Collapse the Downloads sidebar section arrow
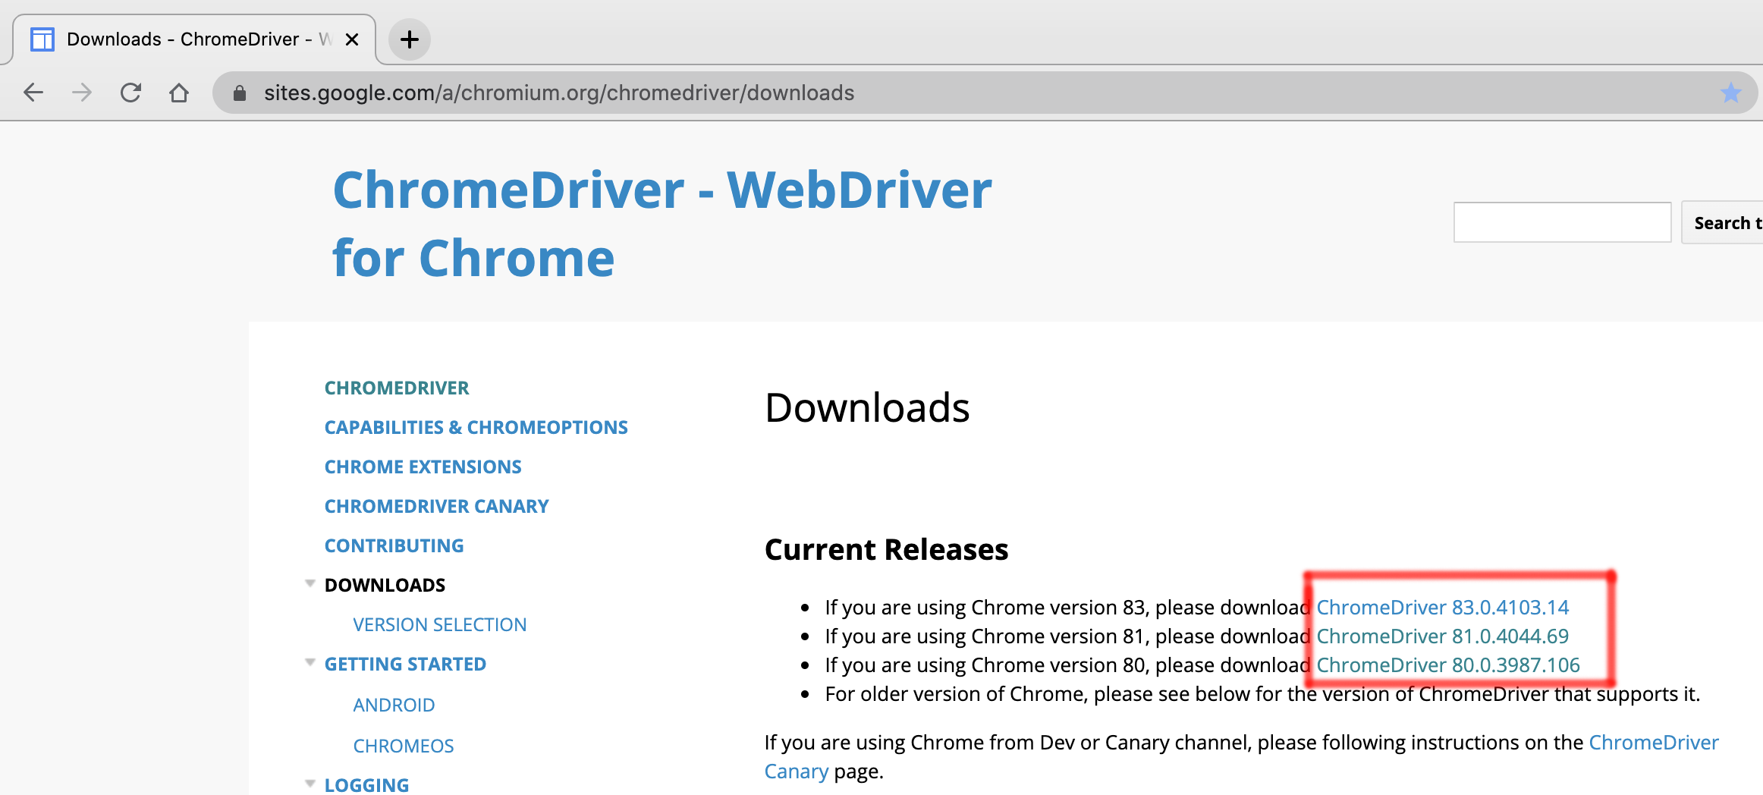 tap(310, 583)
